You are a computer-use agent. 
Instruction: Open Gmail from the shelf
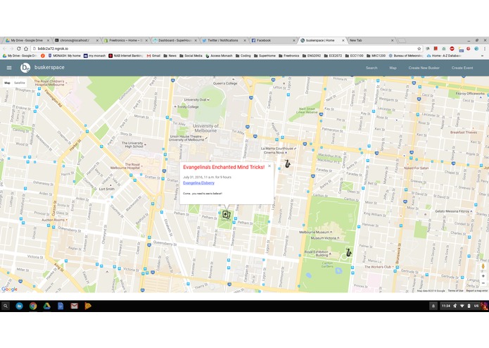pos(74,306)
